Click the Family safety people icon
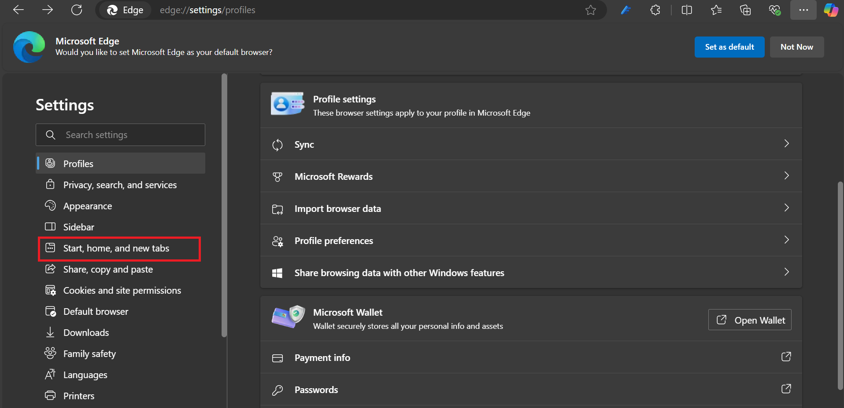The width and height of the screenshot is (844, 408). (x=50, y=353)
